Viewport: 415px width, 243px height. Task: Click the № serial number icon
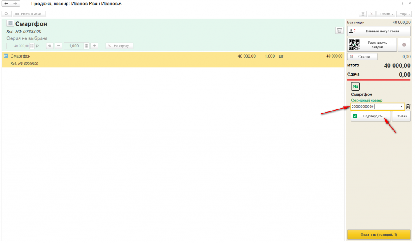355,86
